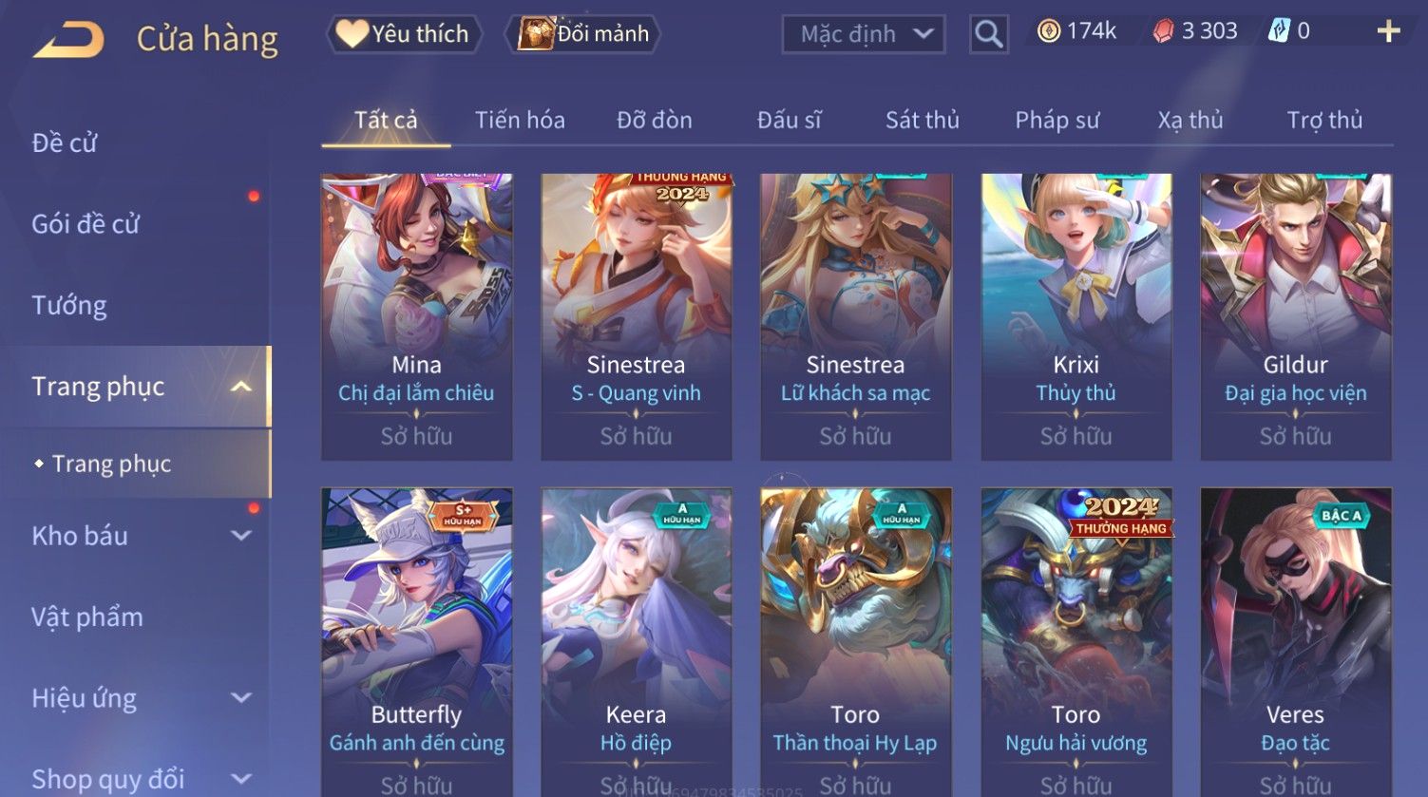Open the Mặc định sort dropdown
This screenshot has width=1428, height=797.
click(864, 35)
